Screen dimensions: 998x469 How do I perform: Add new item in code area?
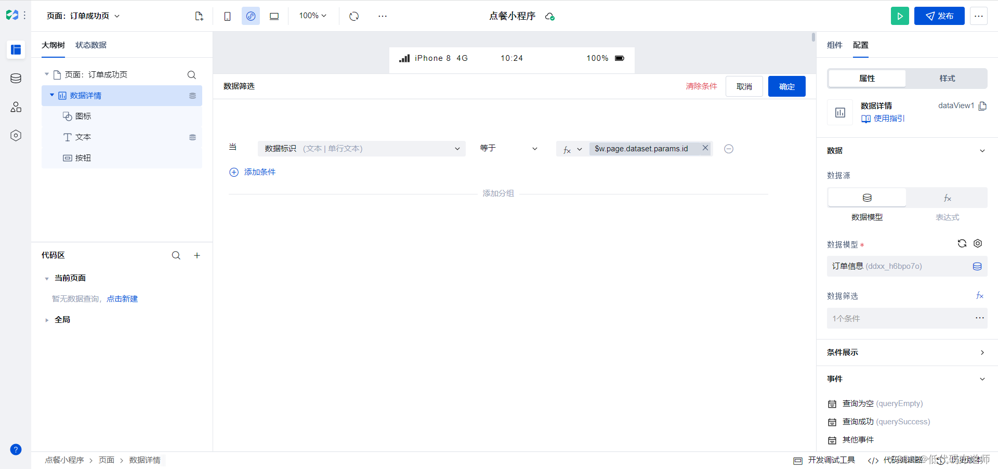pyautogui.click(x=197, y=255)
